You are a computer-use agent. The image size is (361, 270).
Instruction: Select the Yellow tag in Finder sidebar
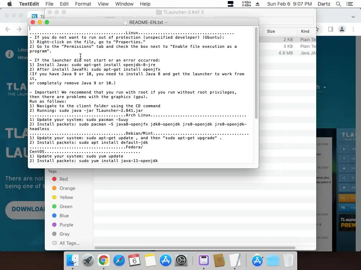(62, 198)
